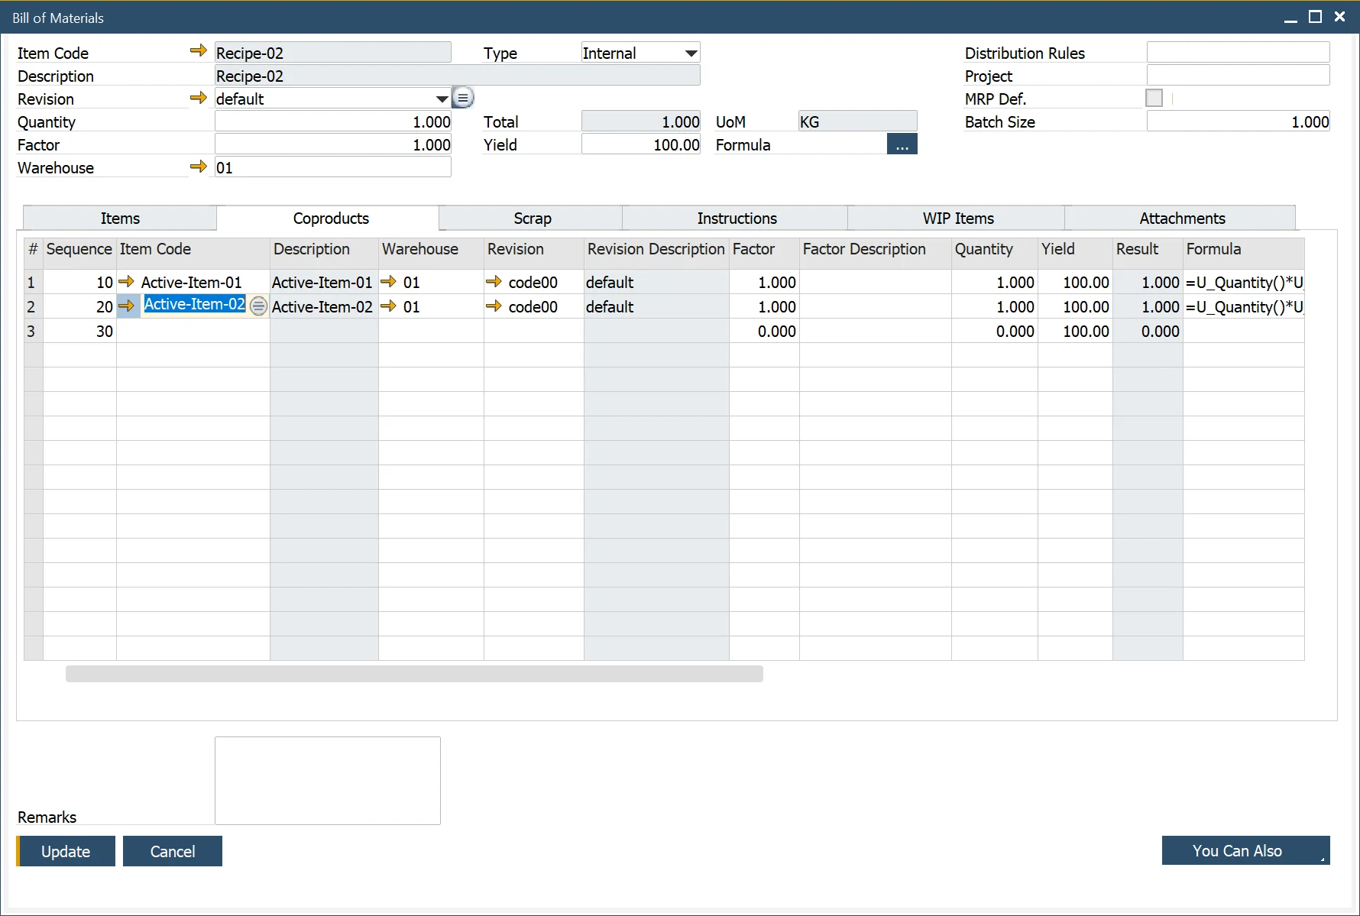
Task: Click the list icon next to Active-Item-02
Action: click(x=258, y=306)
